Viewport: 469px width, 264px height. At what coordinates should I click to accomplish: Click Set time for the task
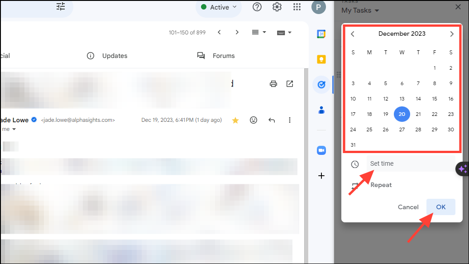(382, 163)
